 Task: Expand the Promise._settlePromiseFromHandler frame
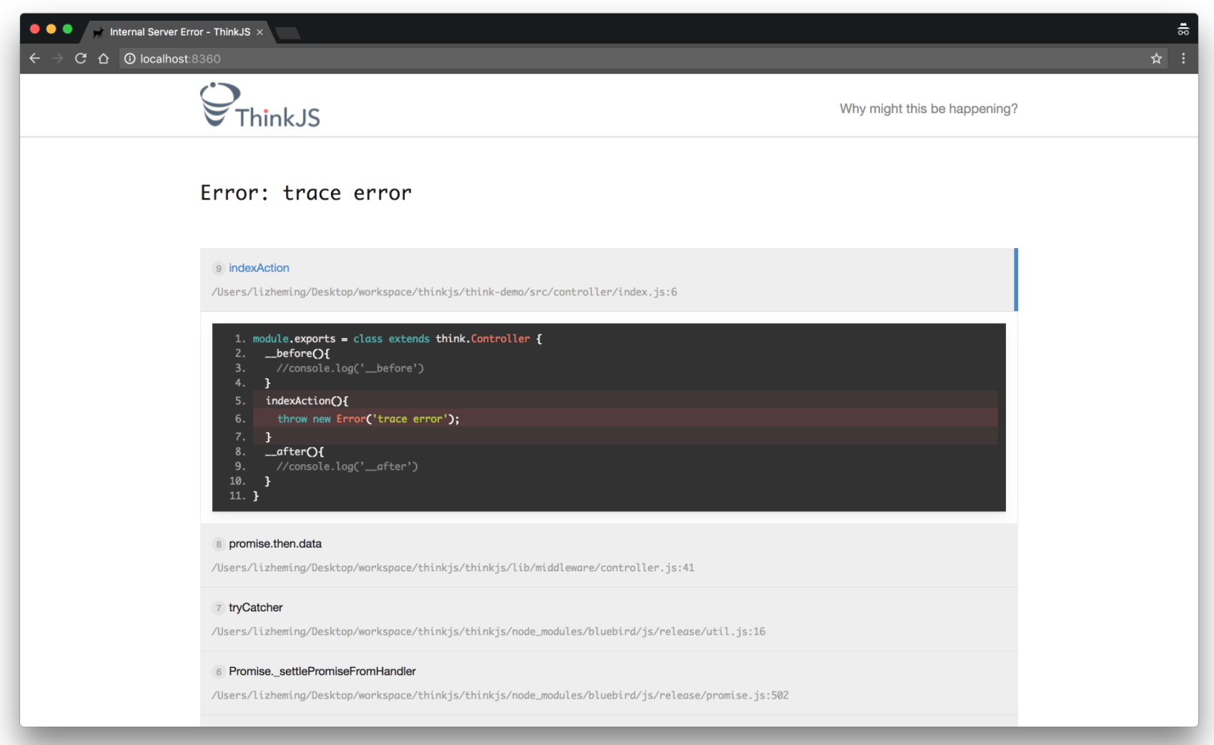coord(322,671)
